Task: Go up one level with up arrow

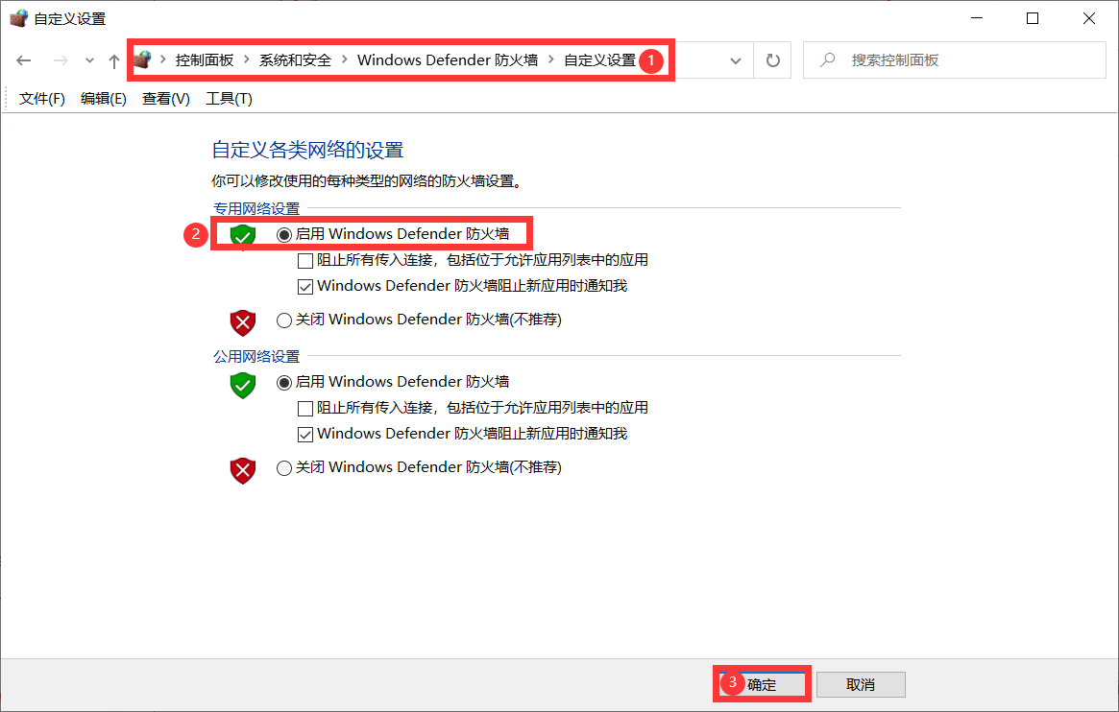Action: click(x=114, y=60)
